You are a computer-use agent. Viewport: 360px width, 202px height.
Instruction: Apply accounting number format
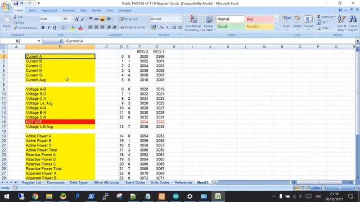pos(154,27)
